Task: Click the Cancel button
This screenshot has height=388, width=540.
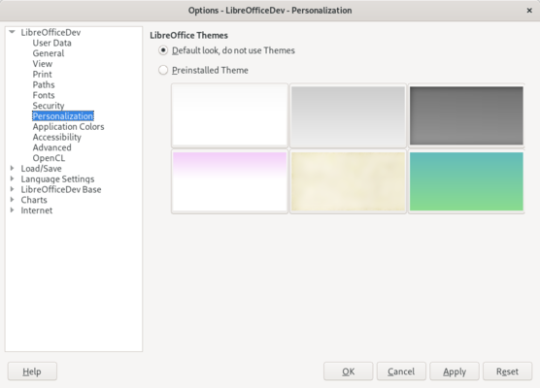Action: click(x=401, y=372)
